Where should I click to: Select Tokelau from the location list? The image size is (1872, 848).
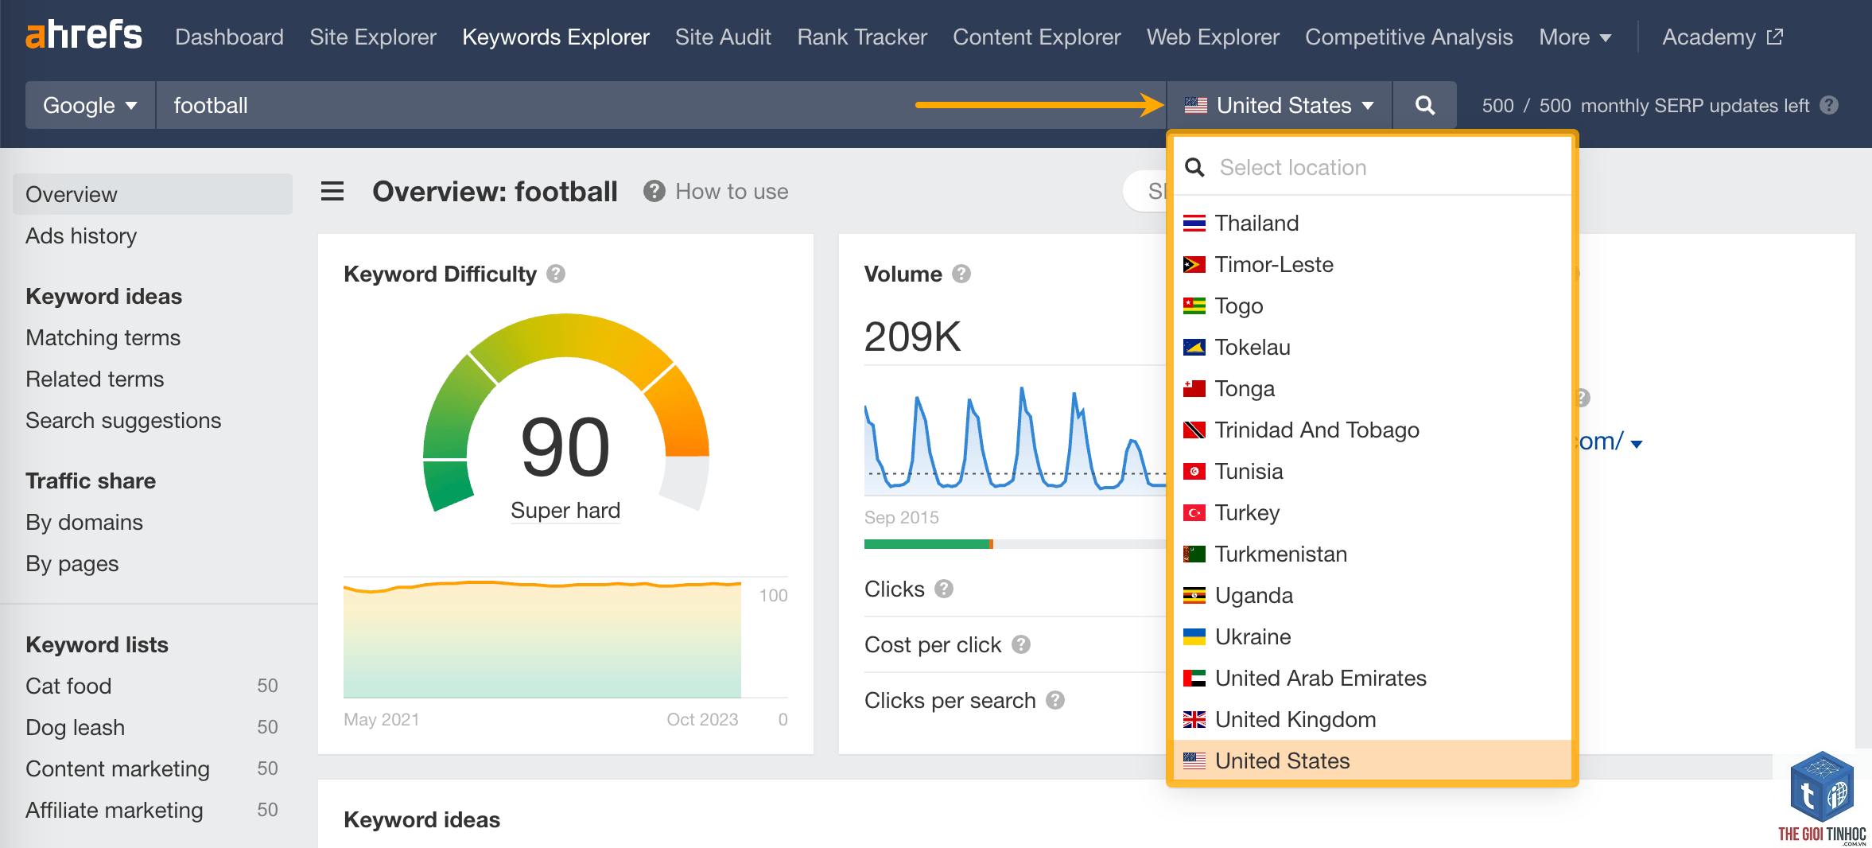pos(1373,347)
